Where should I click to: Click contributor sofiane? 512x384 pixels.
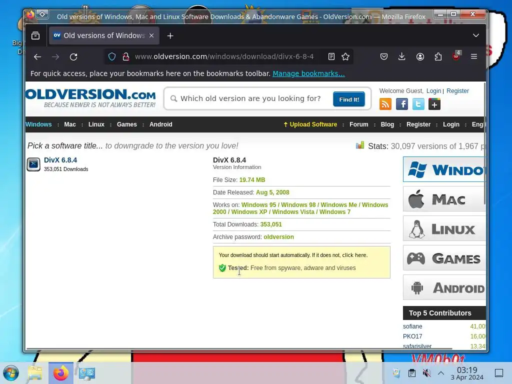412,326
